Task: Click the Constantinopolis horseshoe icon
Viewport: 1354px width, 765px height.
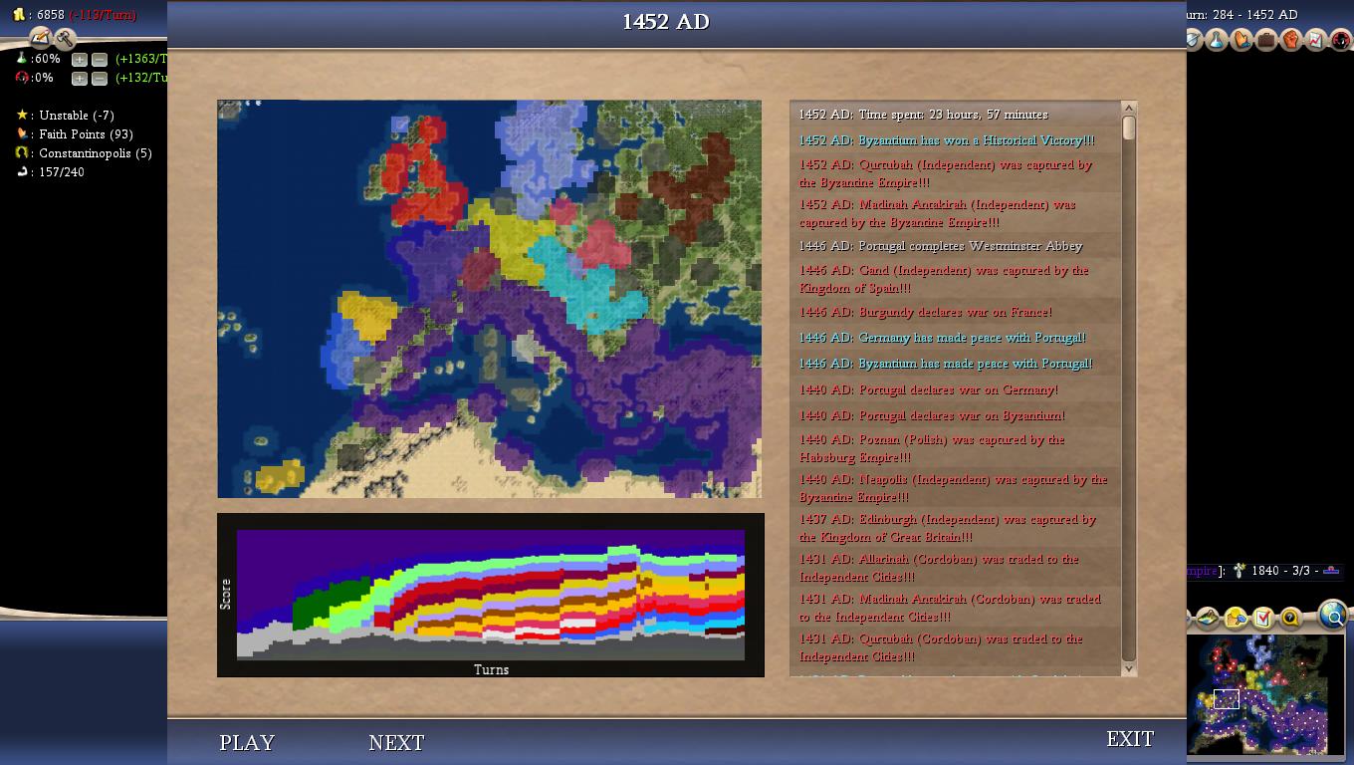Action: 22,152
